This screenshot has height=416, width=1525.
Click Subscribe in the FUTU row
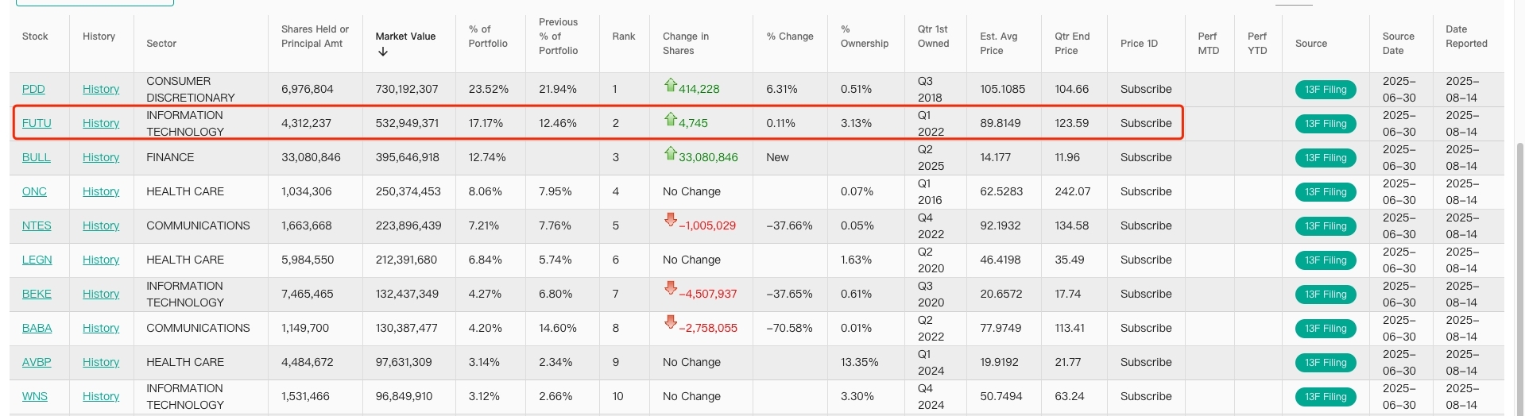(x=1145, y=123)
